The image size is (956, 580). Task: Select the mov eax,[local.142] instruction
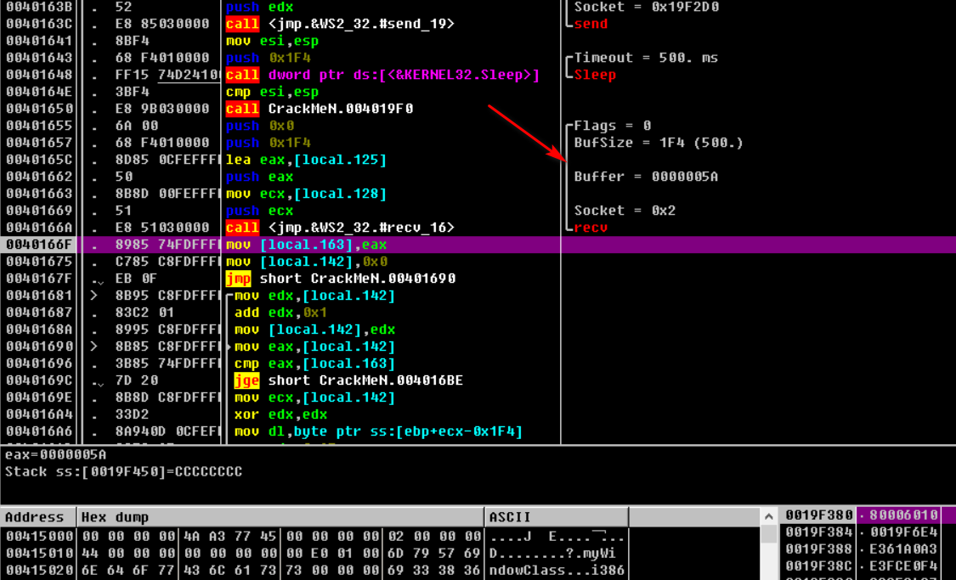tap(314, 346)
